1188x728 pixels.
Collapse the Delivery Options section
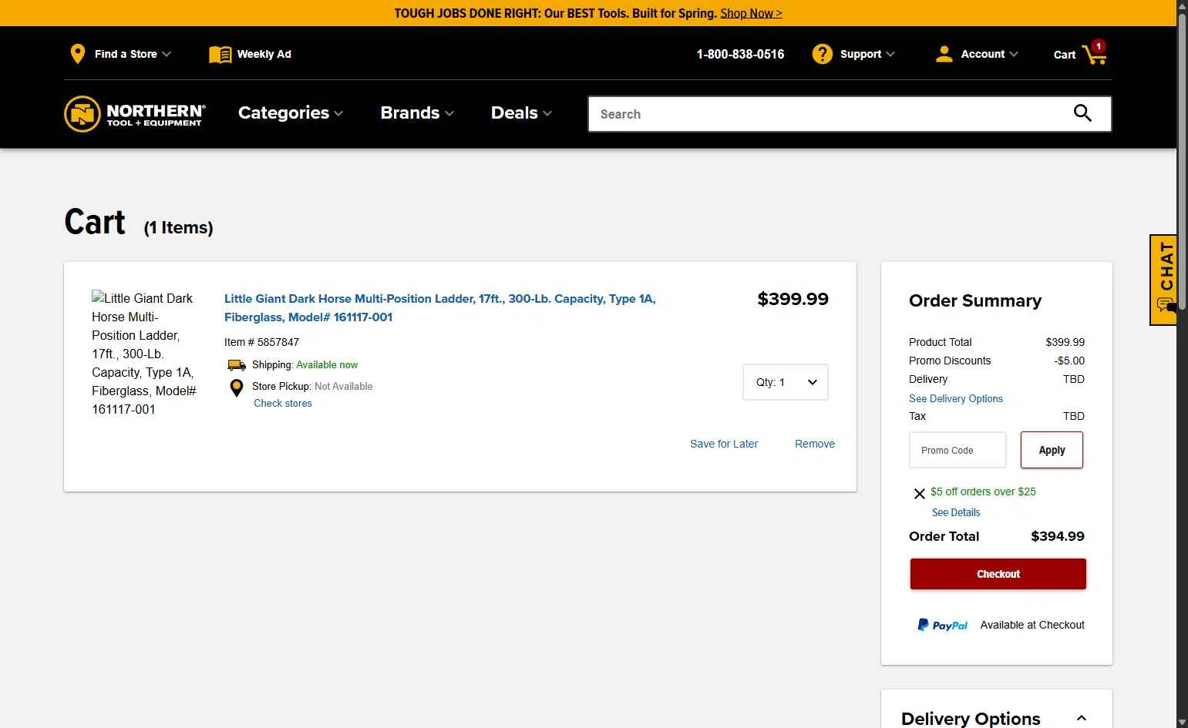pyautogui.click(x=1081, y=718)
